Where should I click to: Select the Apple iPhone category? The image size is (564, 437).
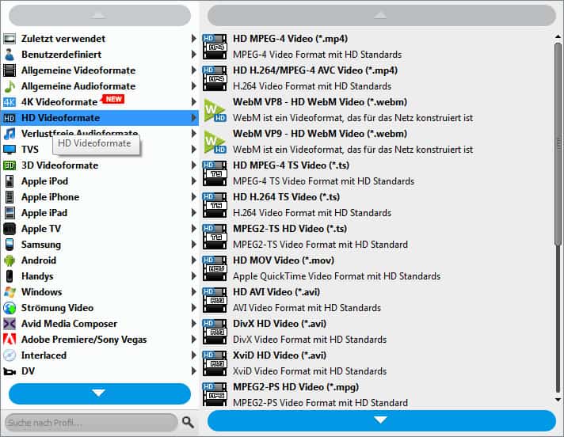tap(50, 197)
